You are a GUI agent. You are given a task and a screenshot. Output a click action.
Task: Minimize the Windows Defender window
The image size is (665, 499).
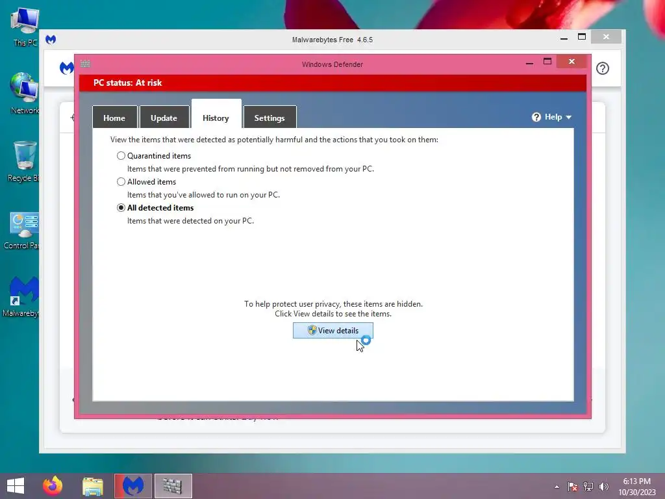point(529,63)
